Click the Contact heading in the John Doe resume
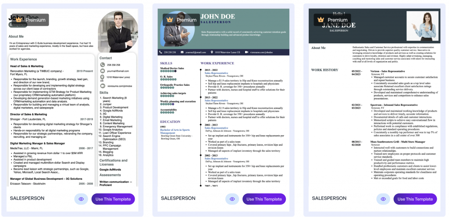Image resolution: width=449 pixels, height=217 pixels. pyautogui.click(x=106, y=58)
